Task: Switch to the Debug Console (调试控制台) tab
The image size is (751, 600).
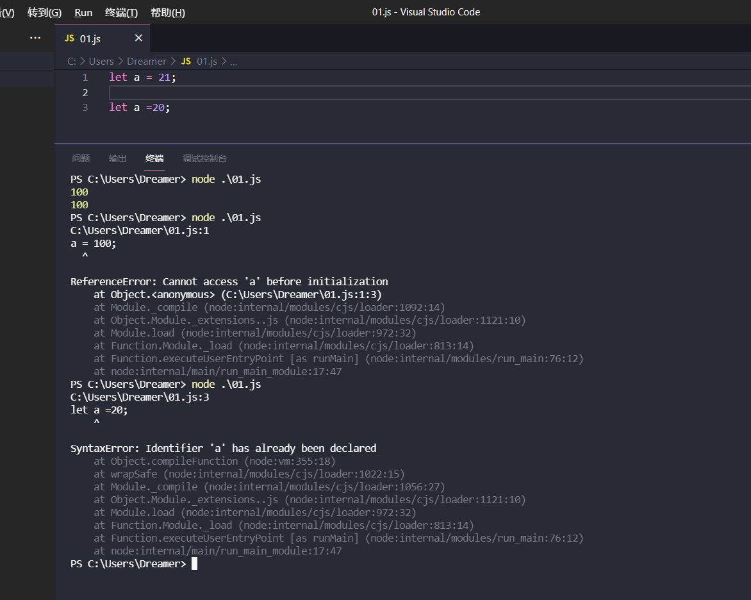Action: 204,158
